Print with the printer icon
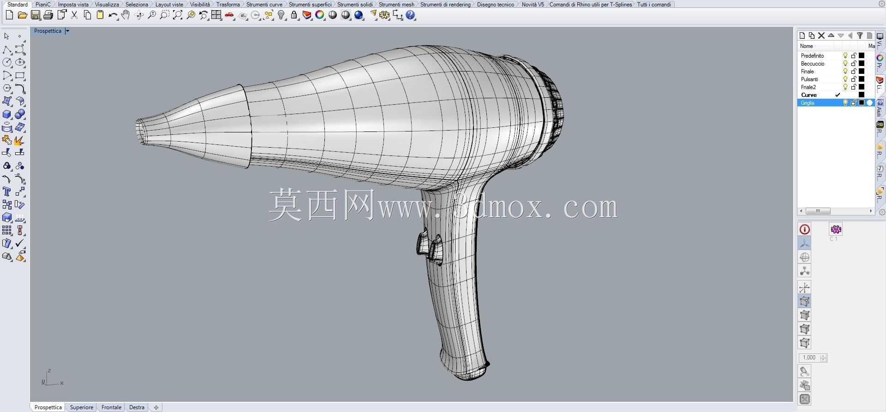 tap(48, 15)
